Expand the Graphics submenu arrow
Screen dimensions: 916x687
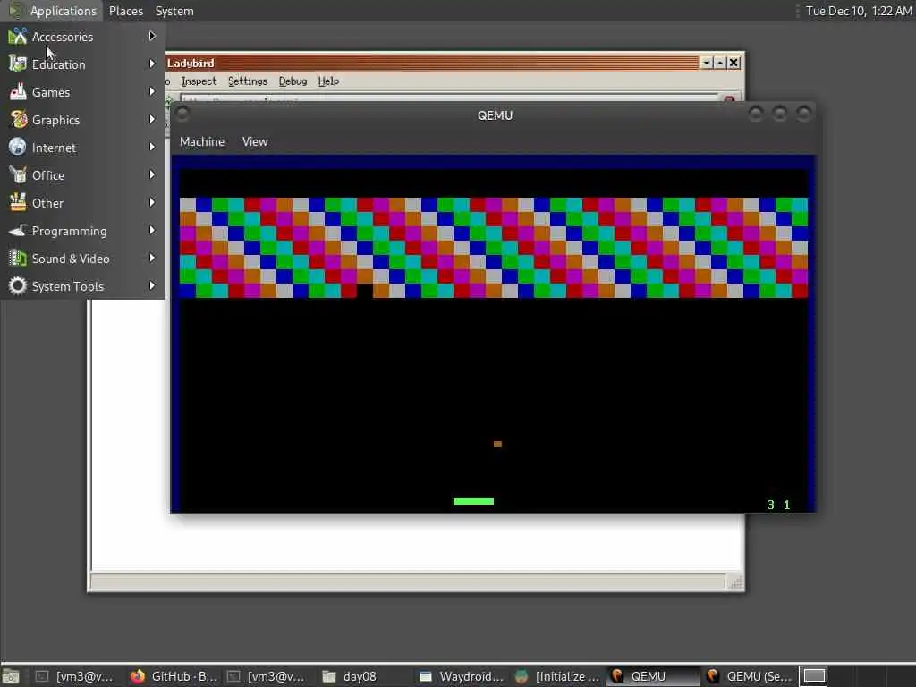click(x=152, y=119)
